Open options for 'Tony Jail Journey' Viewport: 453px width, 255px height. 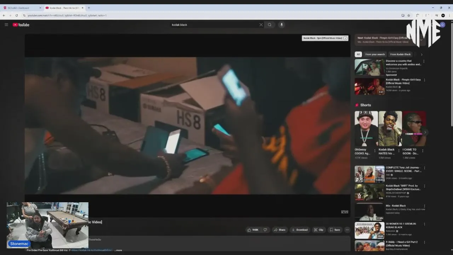point(425,168)
